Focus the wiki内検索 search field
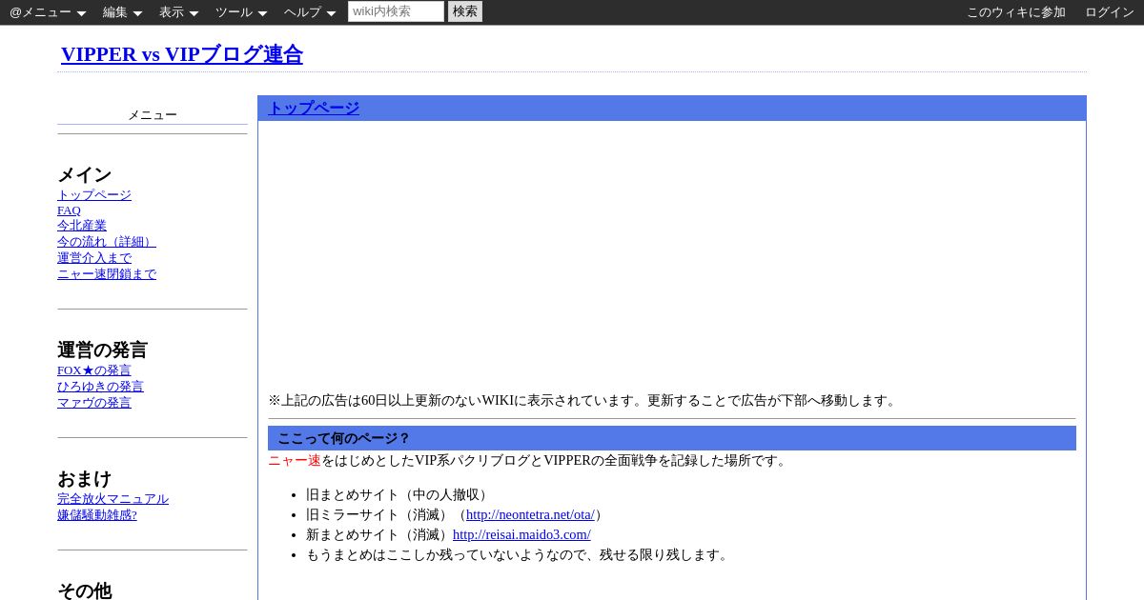The height and width of the screenshot is (600, 1144). (x=396, y=11)
